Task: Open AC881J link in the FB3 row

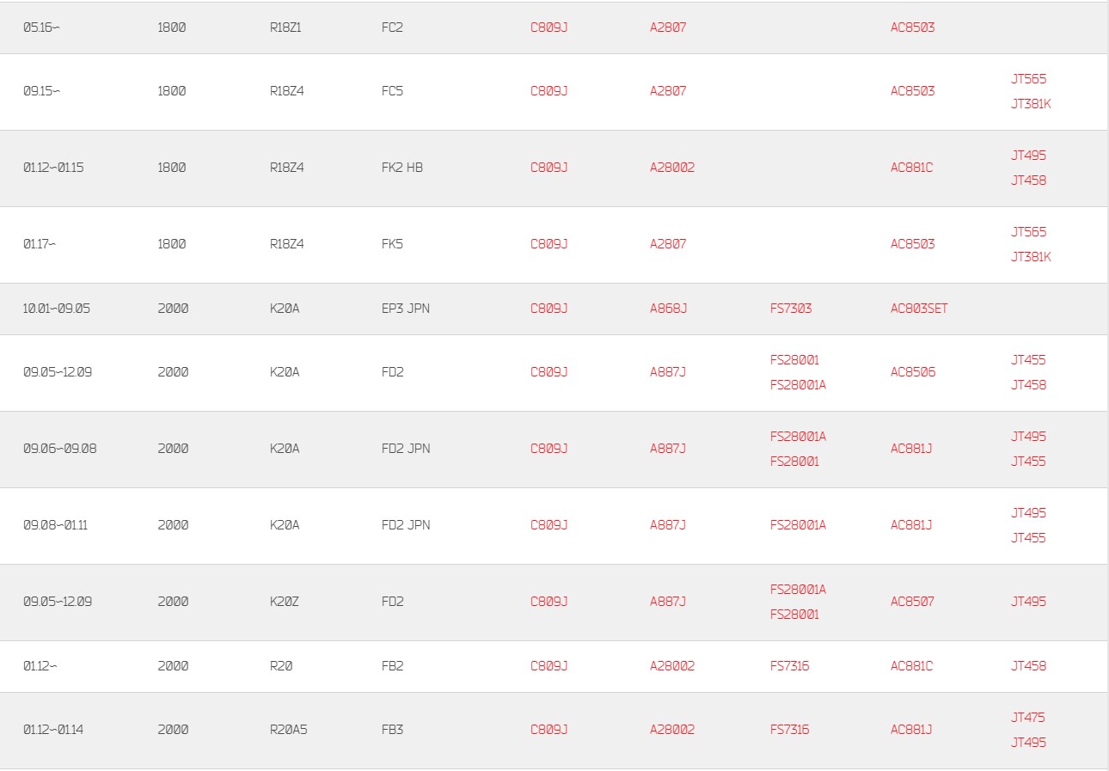Action: click(911, 730)
